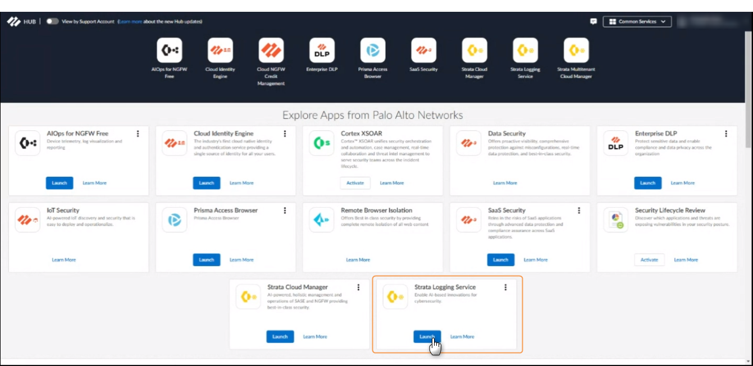Open options menu on Cloud Identity Engine card
This screenshot has width=753, height=366.
[x=285, y=134]
